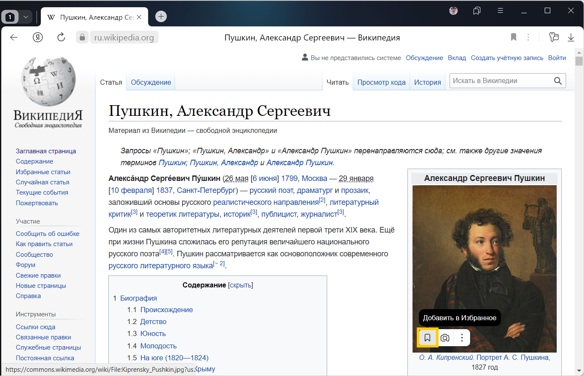
Task: Click the page vertical scrollbar thumb
Action: (x=579, y=61)
